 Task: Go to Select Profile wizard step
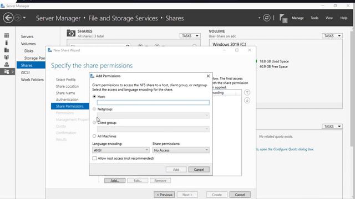[65, 80]
